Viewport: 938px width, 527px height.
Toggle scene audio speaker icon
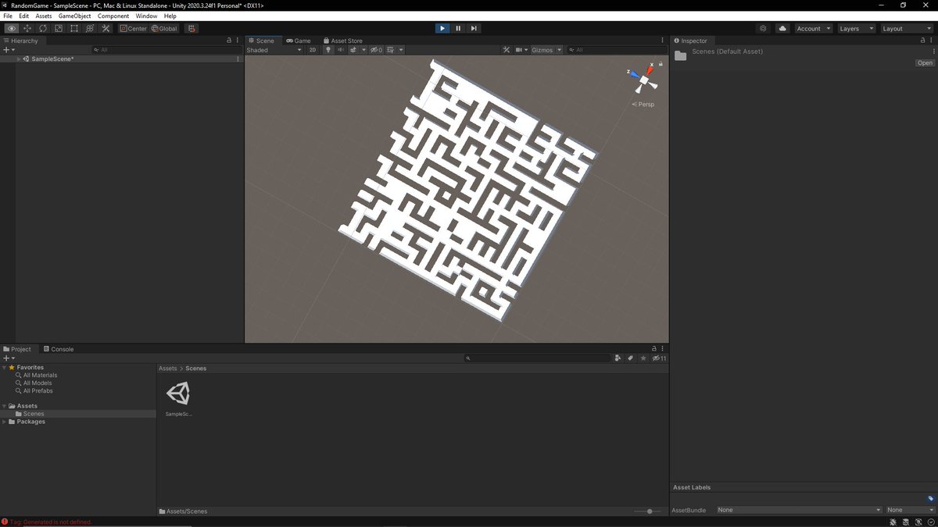(x=341, y=50)
